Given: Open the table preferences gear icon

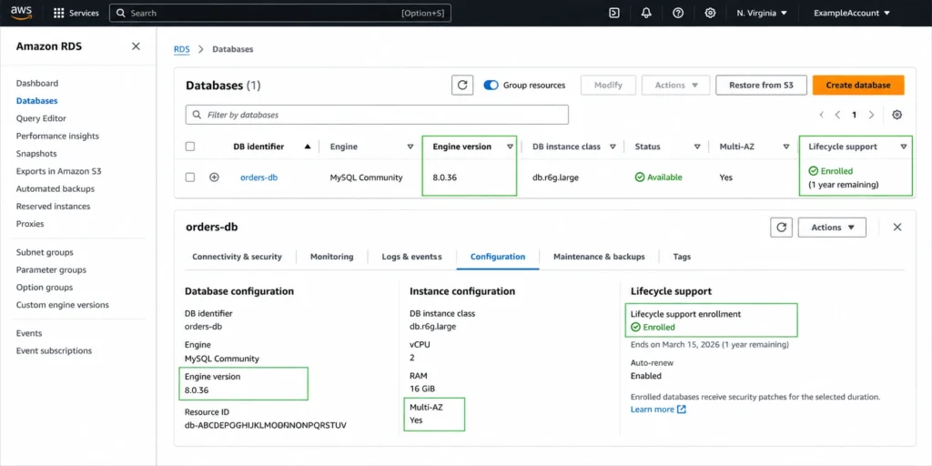Looking at the screenshot, I should 897,115.
